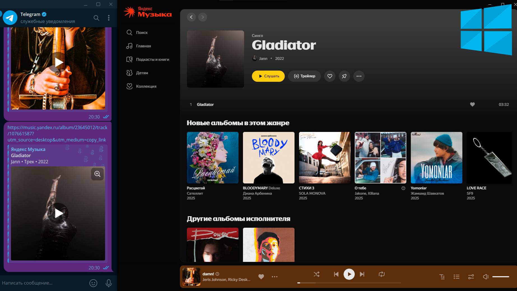Open the music.yandex.ru link in Telegram
This screenshot has width=517, height=291.
[57, 134]
